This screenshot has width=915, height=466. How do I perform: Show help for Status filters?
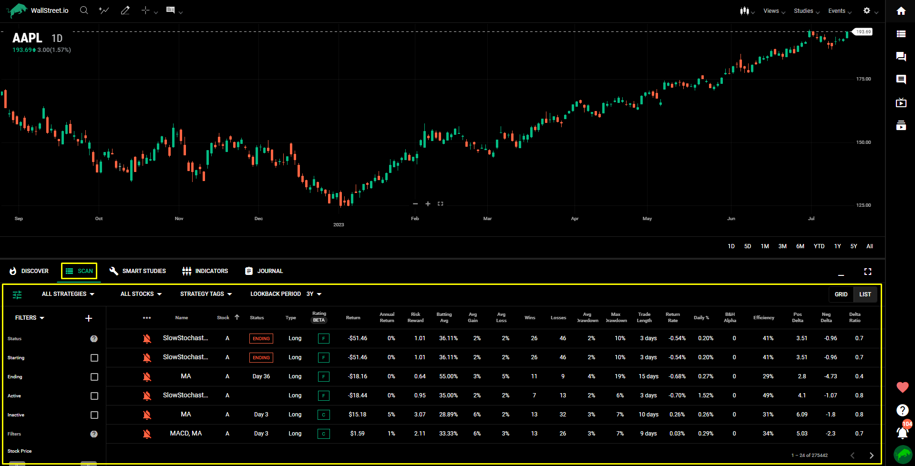94,339
